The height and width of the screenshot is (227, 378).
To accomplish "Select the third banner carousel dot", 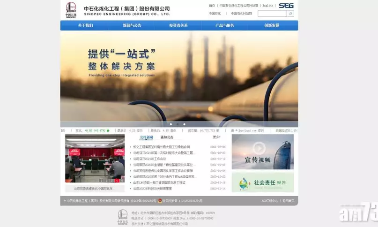I will (184, 124).
